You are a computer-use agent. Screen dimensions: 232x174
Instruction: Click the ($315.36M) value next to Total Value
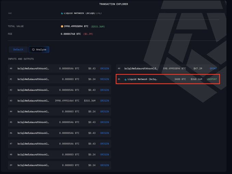tap(98, 27)
